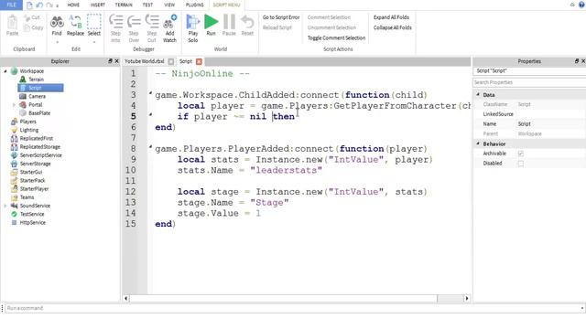This screenshot has height=329, width=586.
Task: Click Toggle Comment Selection
Action: coord(336,37)
